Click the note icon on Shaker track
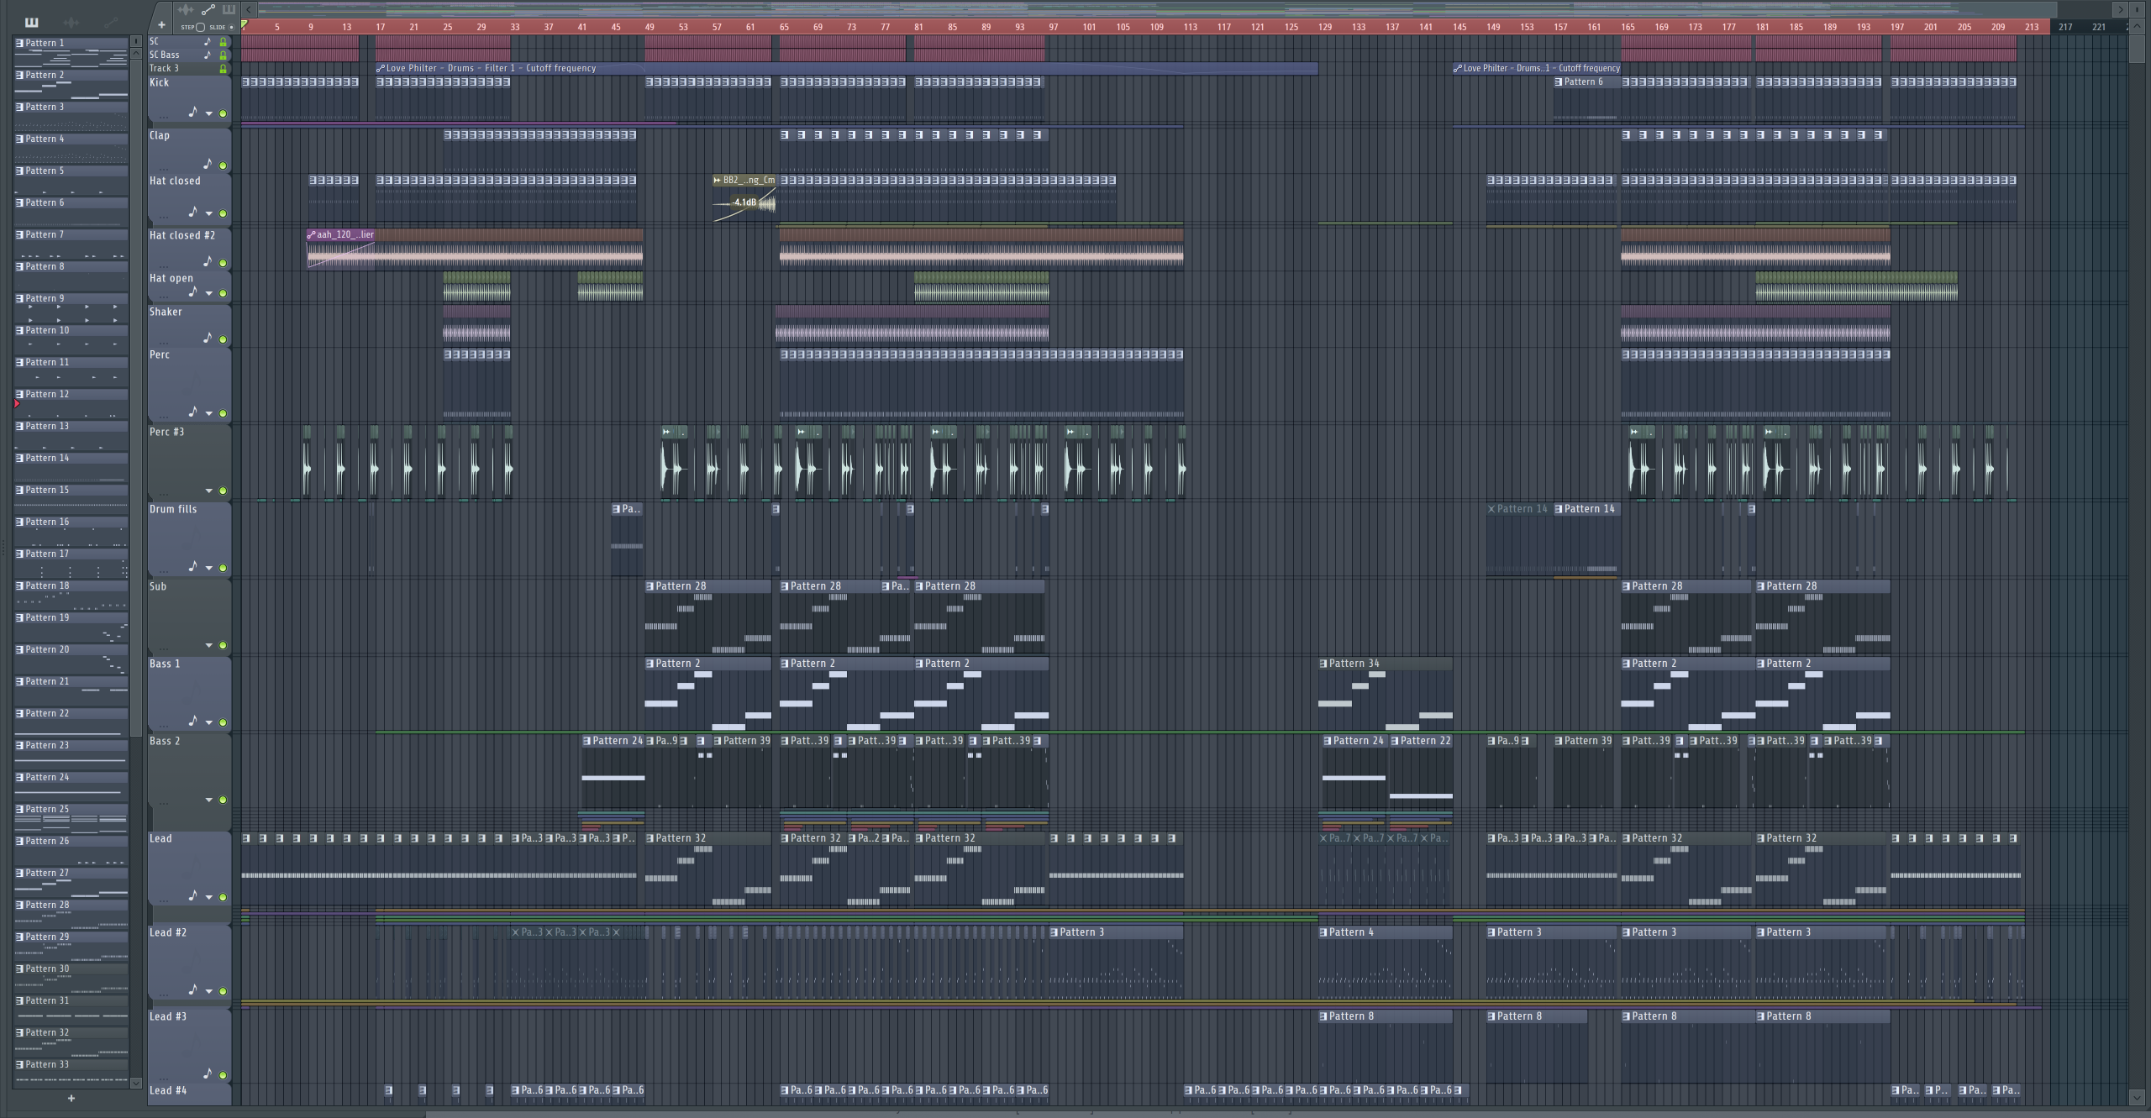2151x1118 pixels. click(x=208, y=338)
